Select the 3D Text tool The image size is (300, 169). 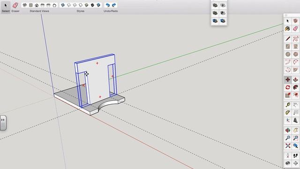pos(295,120)
